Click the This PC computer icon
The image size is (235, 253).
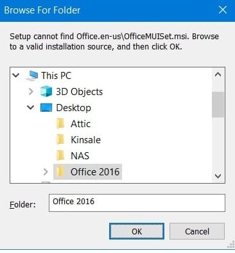coord(32,76)
